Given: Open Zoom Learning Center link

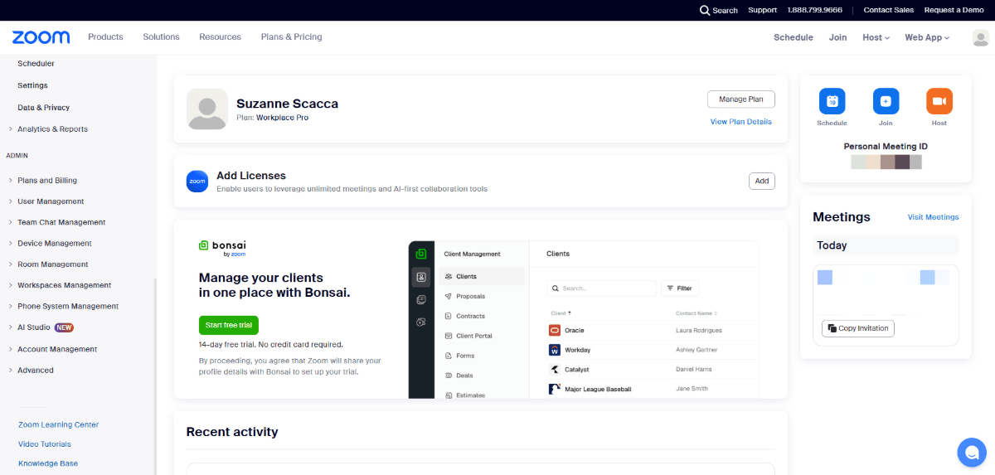Looking at the screenshot, I should click(58, 424).
